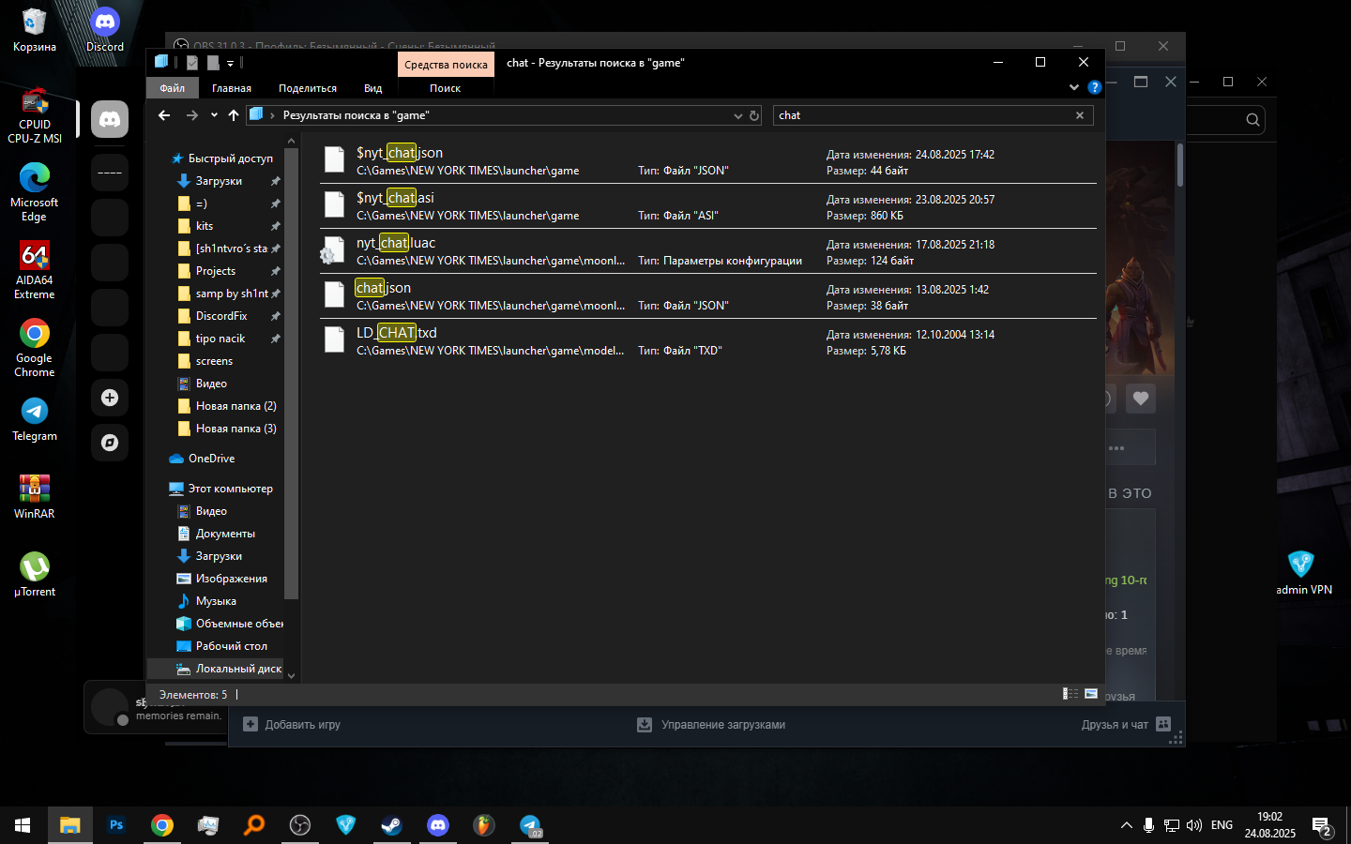Add a server with plus icon
This screenshot has height=844, width=1351.
point(110,398)
